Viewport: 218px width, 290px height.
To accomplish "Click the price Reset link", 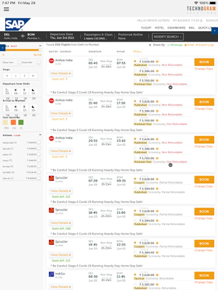I will pos(14,46).
